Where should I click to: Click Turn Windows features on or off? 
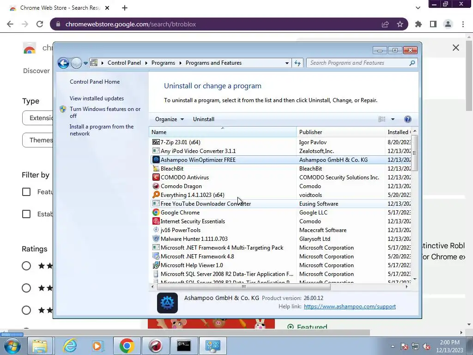pyautogui.click(x=105, y=112)
